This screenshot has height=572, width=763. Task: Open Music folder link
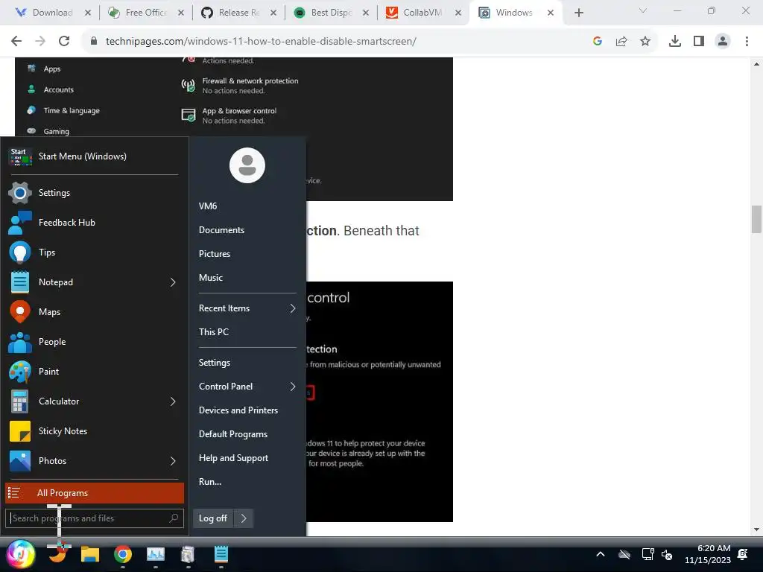coord(211,278)
